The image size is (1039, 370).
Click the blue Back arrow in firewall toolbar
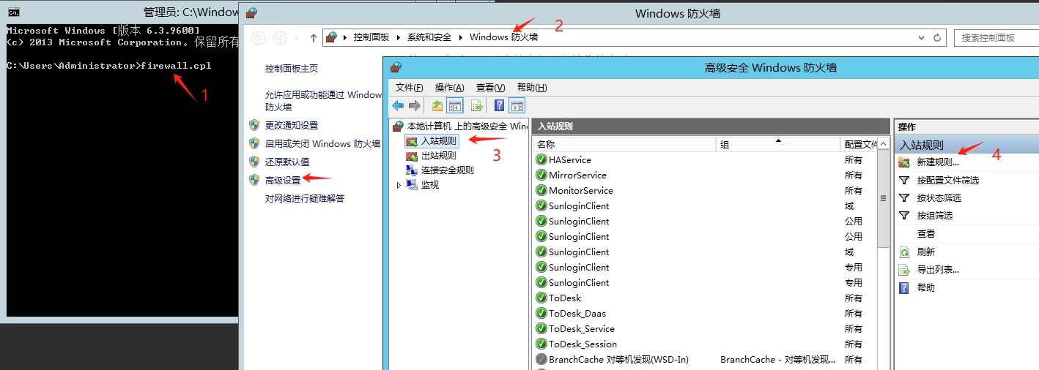coord(398,105)
